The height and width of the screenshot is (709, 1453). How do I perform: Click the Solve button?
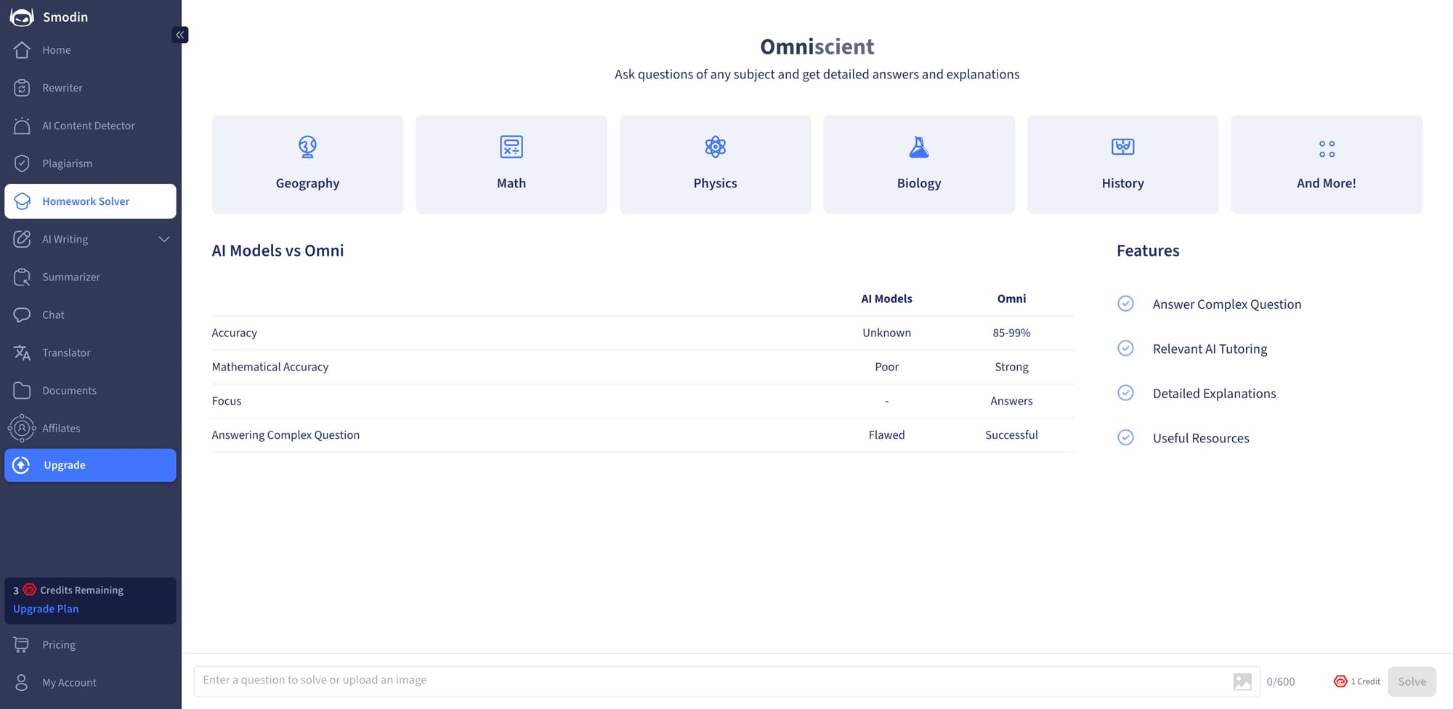coord(1412,681)
